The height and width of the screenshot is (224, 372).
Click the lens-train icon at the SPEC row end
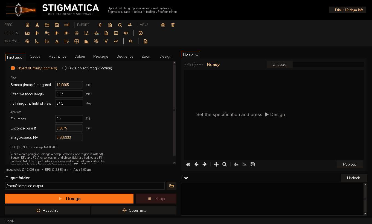coord(67,25)
